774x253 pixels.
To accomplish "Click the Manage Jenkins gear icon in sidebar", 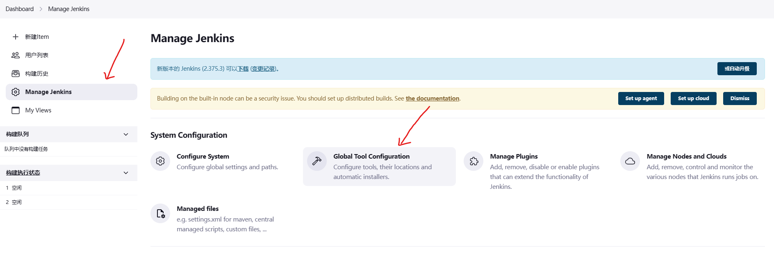I will coord(16,92).
